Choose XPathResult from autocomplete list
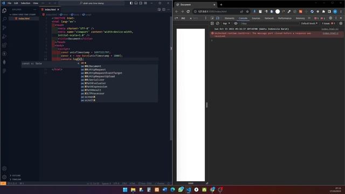Screen dimensions: 345x194 (119, 90)
